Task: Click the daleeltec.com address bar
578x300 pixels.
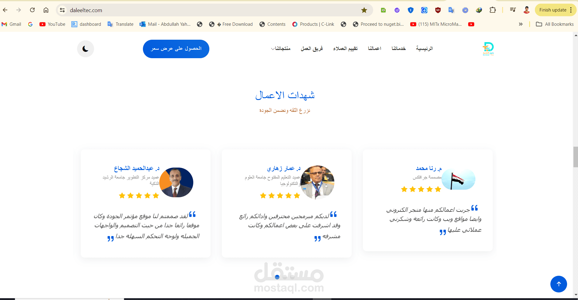Action: click(x=212, y=10)
